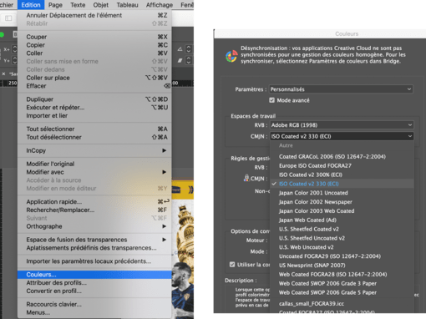Expand the InCopy submenu
The width and height of the screenshot is (426, 319).
pos(94,150)
